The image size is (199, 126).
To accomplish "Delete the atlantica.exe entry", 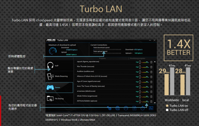I will click(x=151, y=92).
